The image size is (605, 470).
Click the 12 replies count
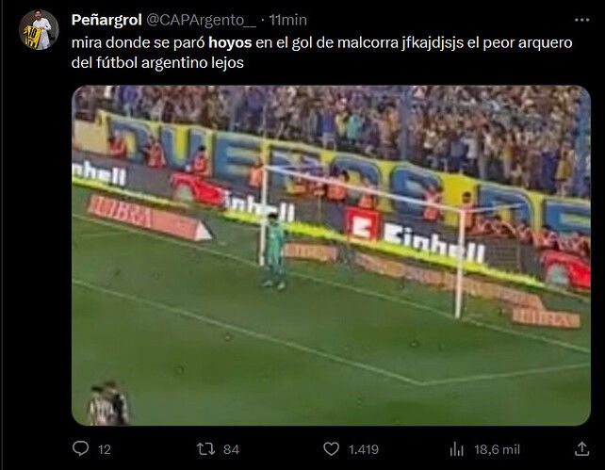(x=105, y=449)
